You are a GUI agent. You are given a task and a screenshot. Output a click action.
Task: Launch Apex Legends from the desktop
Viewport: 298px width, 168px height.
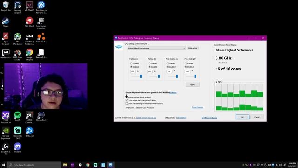[x=6, y=39]
